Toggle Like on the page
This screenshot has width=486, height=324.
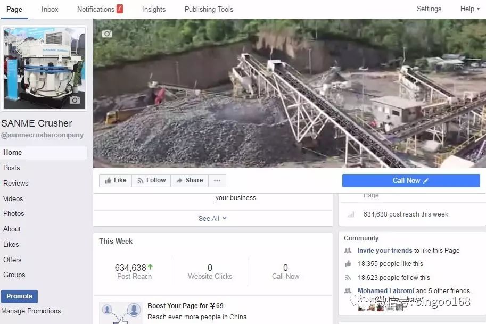pos(116,180)
